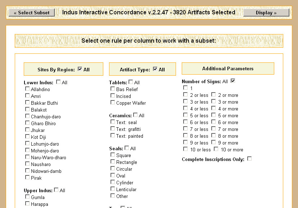
Task: Select the Cylinder seal checkbox
Action: [113, 182]
